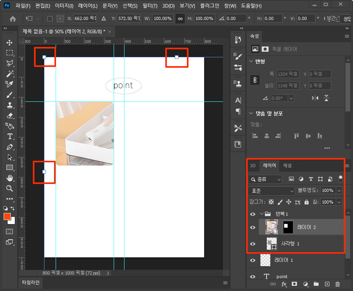Open the Paragraph panel icon
The image size is (353, 291).
[x=238, y=111]
